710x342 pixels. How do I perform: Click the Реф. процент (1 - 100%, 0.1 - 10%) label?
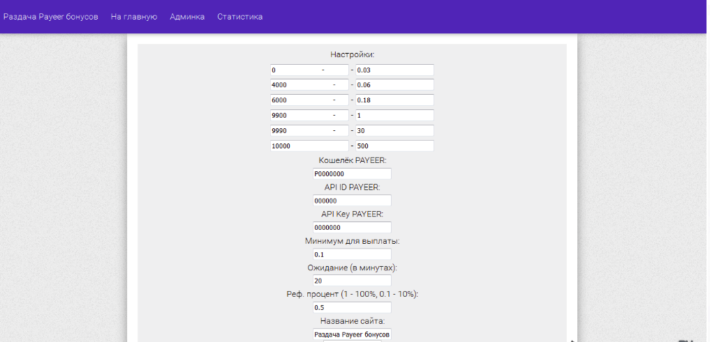coord(353,294)
